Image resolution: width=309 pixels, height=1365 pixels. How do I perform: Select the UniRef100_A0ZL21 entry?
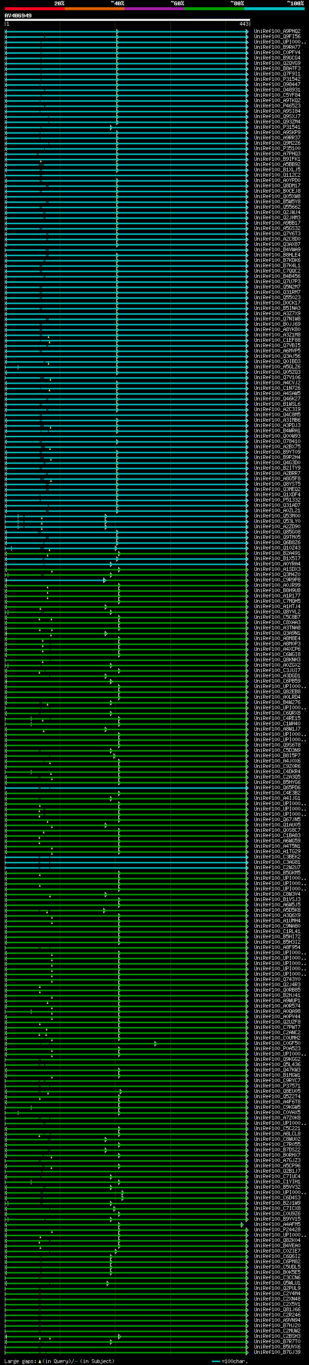pyautogui.click(x=277, y=511)
